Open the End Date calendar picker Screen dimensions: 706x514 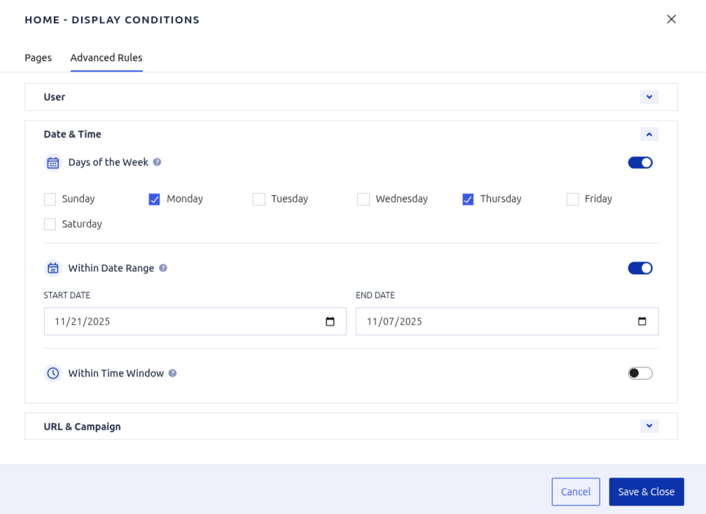642,321
